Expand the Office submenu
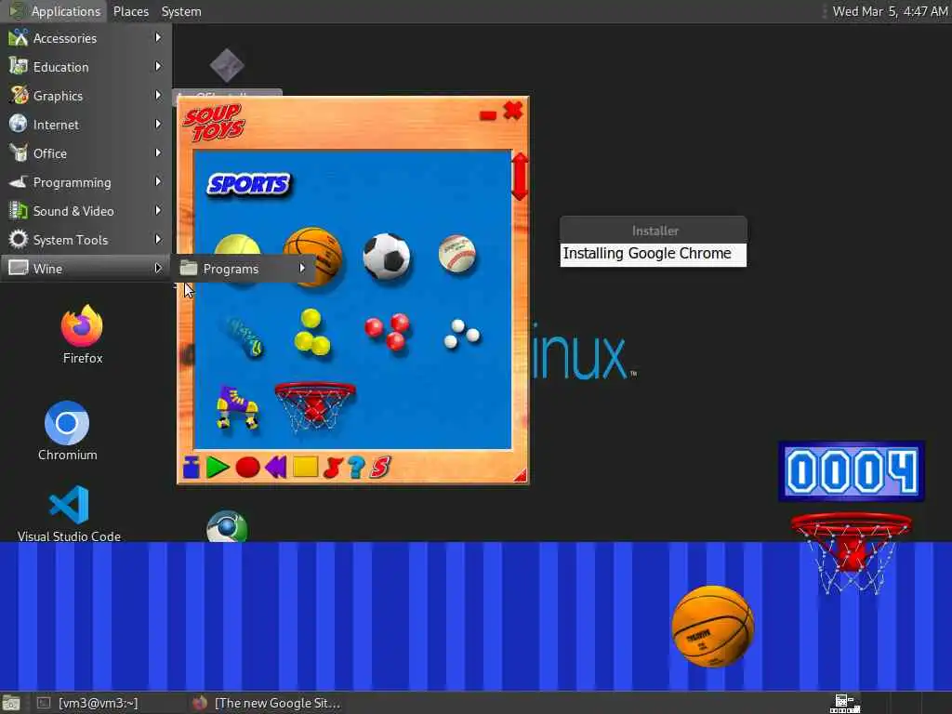Screen dimensions: 952x714 [86, 153]
